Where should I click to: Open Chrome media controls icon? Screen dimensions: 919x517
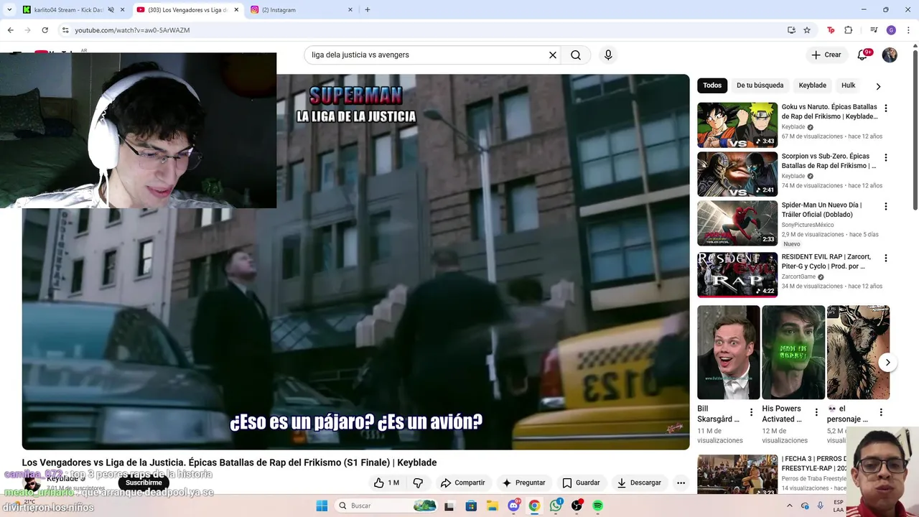click(x=874, y=30)
